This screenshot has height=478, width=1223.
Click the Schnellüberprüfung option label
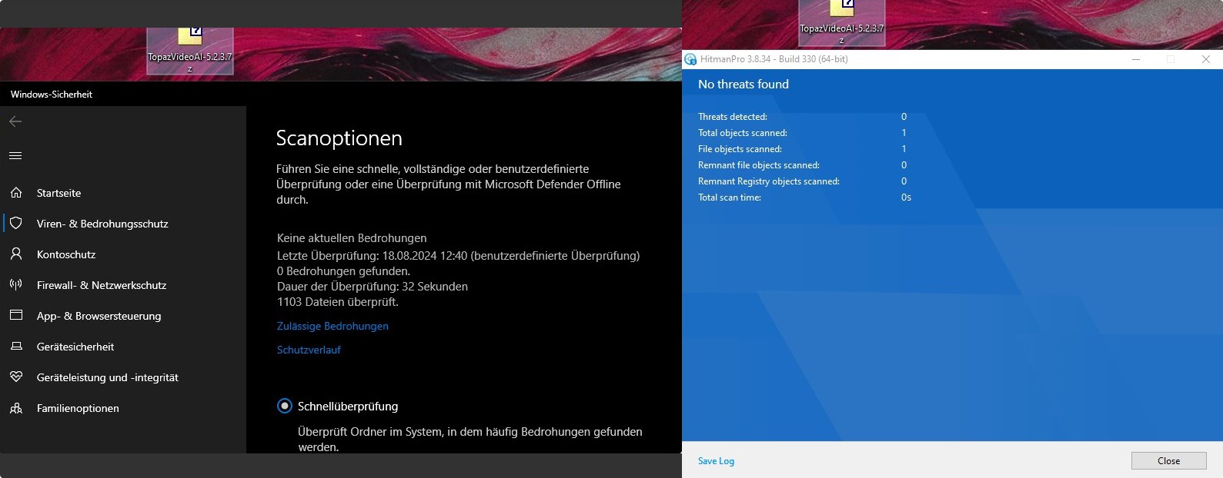(348, 407)
